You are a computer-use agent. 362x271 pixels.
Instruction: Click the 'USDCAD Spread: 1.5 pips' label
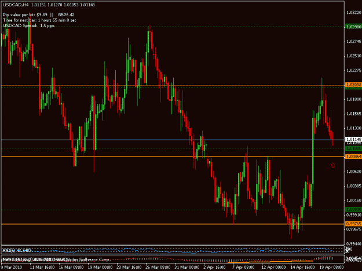pos(28,25)
